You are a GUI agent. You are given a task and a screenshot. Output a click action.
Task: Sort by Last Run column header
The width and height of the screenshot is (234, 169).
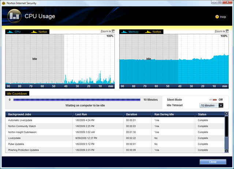[98, 114]
